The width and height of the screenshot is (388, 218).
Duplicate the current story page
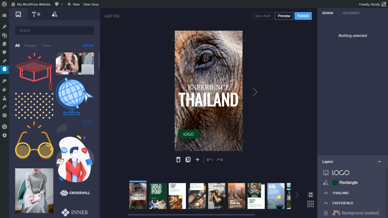[188, 160]
